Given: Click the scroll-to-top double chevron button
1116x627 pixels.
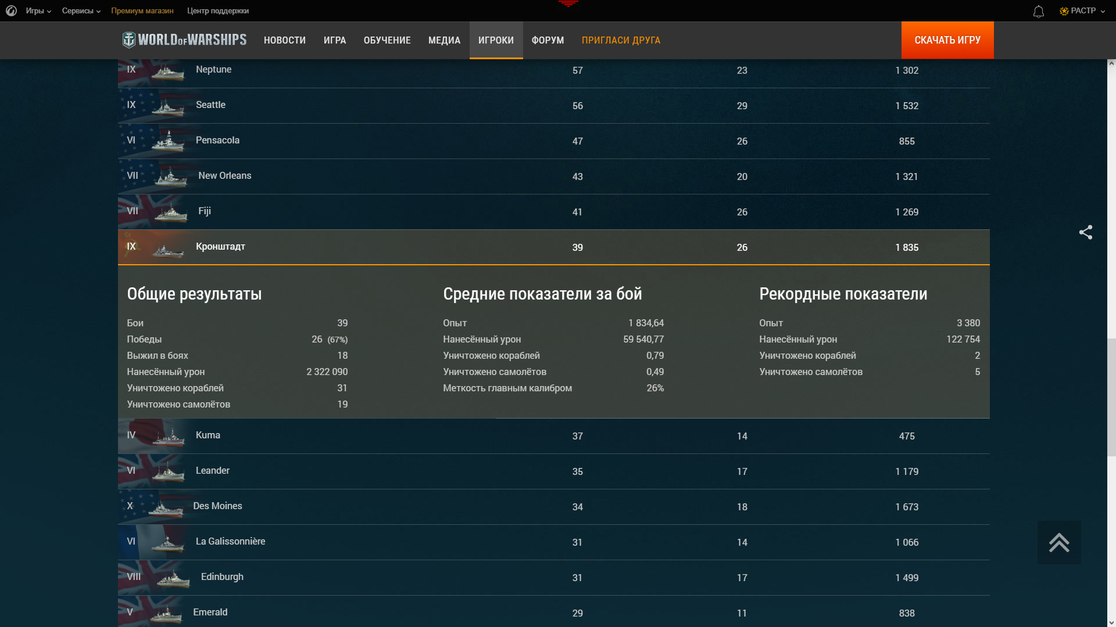Looking at the screenshot, I should pyautogui.click(x=1058, y=542).
